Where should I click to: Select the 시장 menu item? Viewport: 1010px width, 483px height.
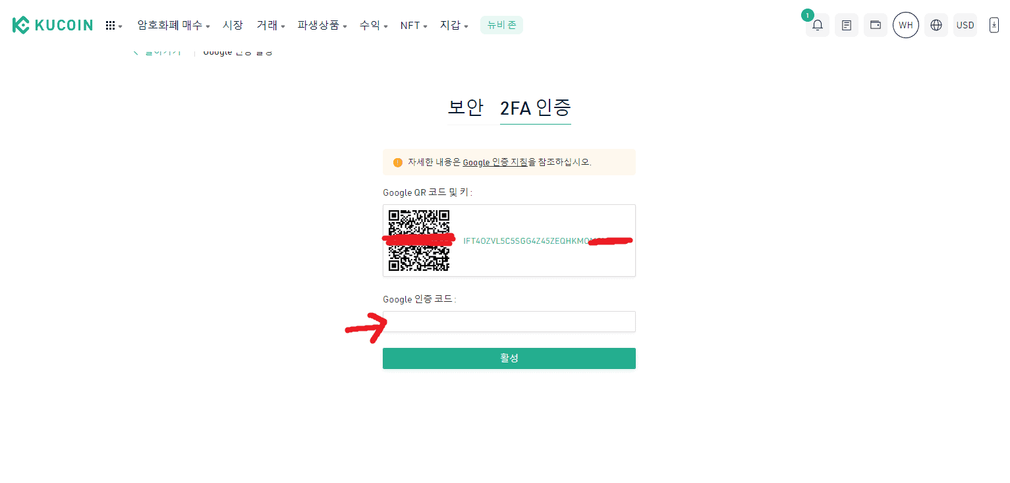click(x=234, y=25)
